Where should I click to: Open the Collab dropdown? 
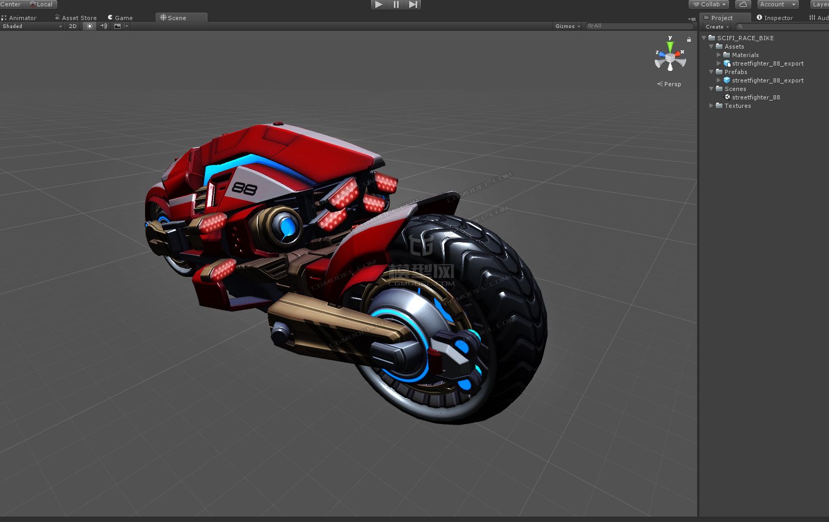coord(709,4)
